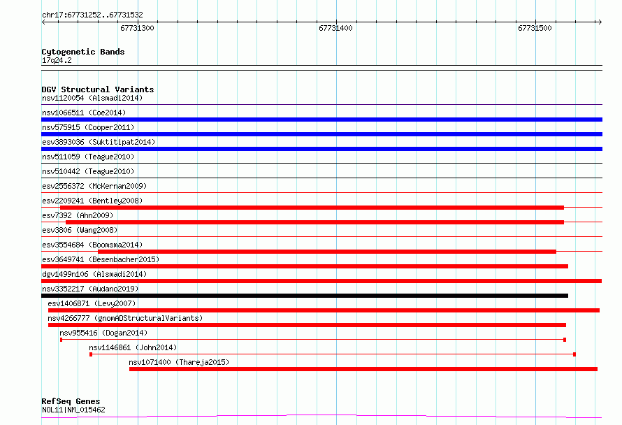Click the right arrow of the ruler

tap(600, 22)
